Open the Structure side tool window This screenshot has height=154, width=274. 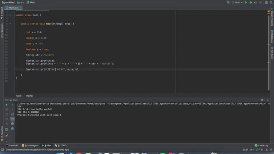[x=2, y=31]
